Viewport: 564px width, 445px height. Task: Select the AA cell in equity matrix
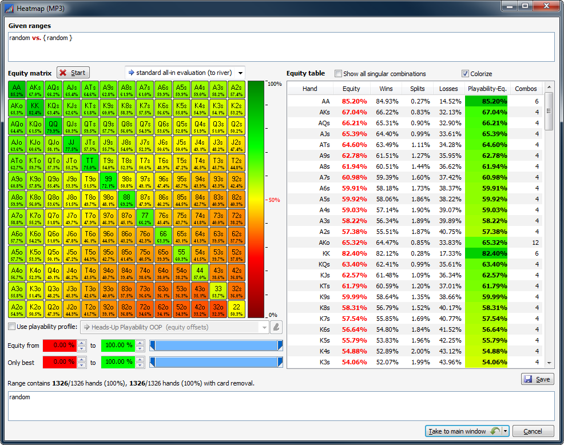click(17, 90)
